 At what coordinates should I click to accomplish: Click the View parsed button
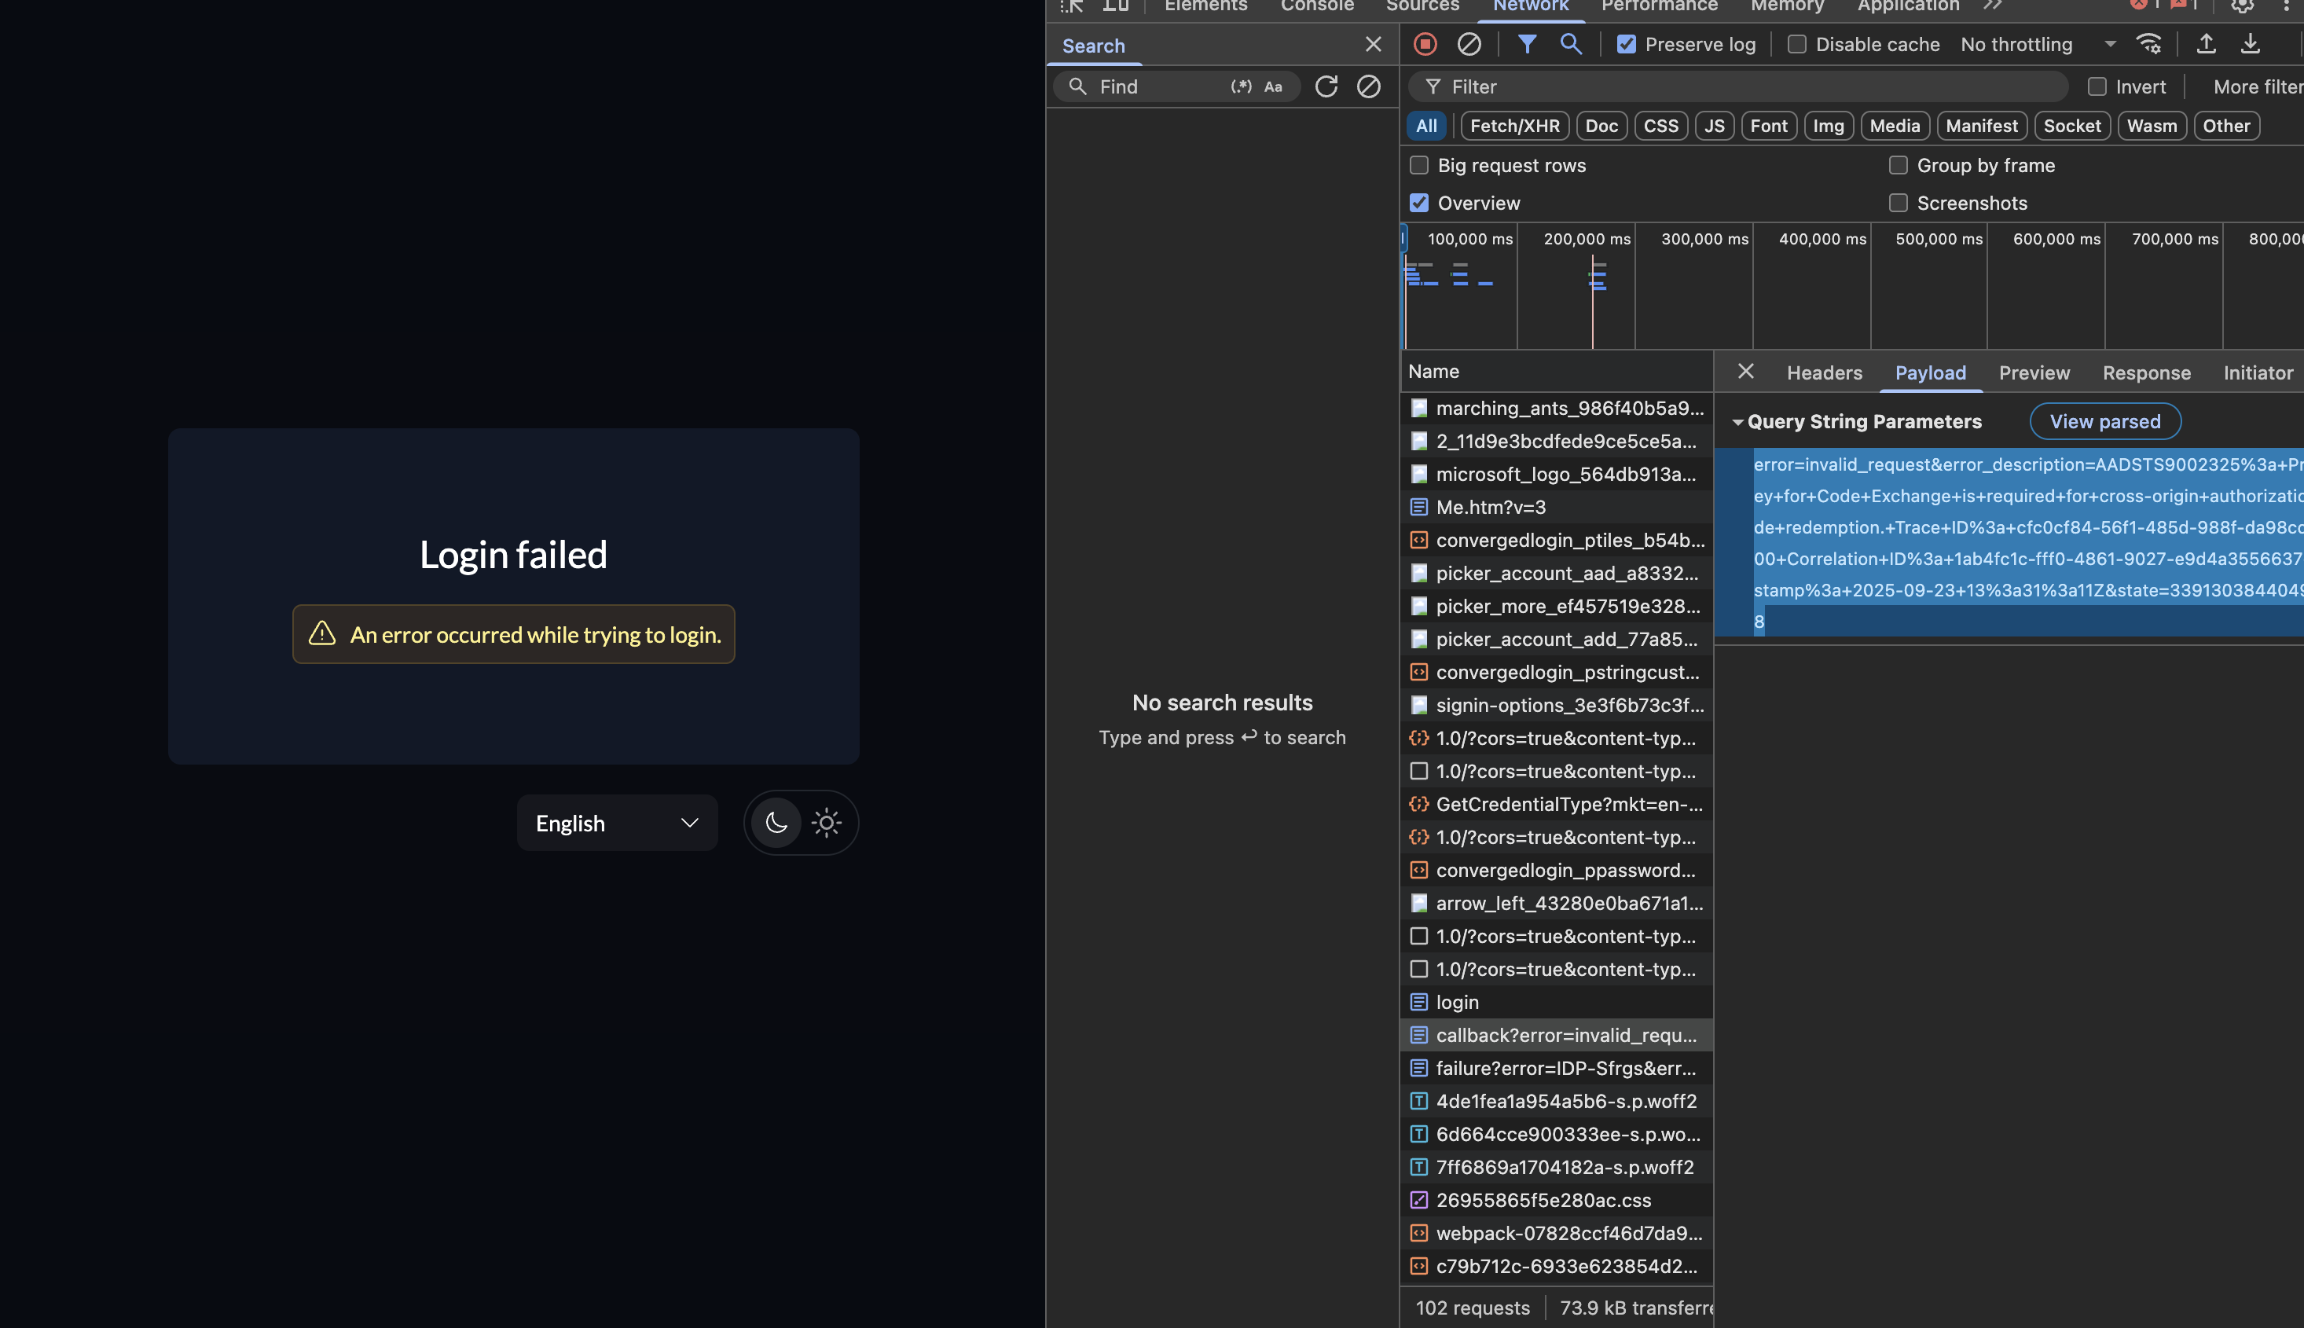point(2104,421)
